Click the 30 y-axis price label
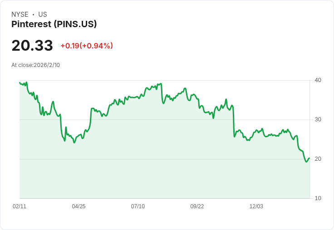The width and height of the screenshot is (334, 230). click(x=318, y=120)
